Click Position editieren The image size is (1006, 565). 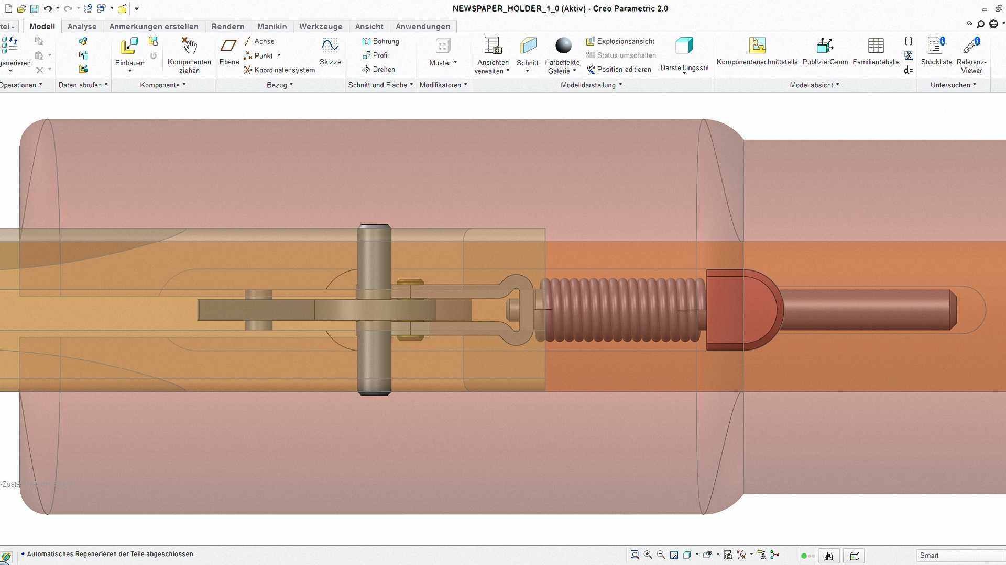[619, 70]
